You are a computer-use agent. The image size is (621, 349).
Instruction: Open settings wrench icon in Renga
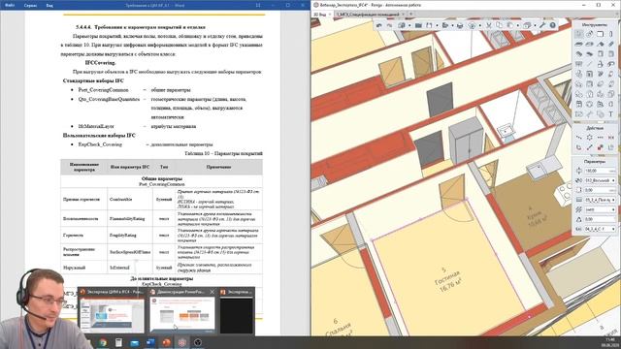[x=542, y=25]
